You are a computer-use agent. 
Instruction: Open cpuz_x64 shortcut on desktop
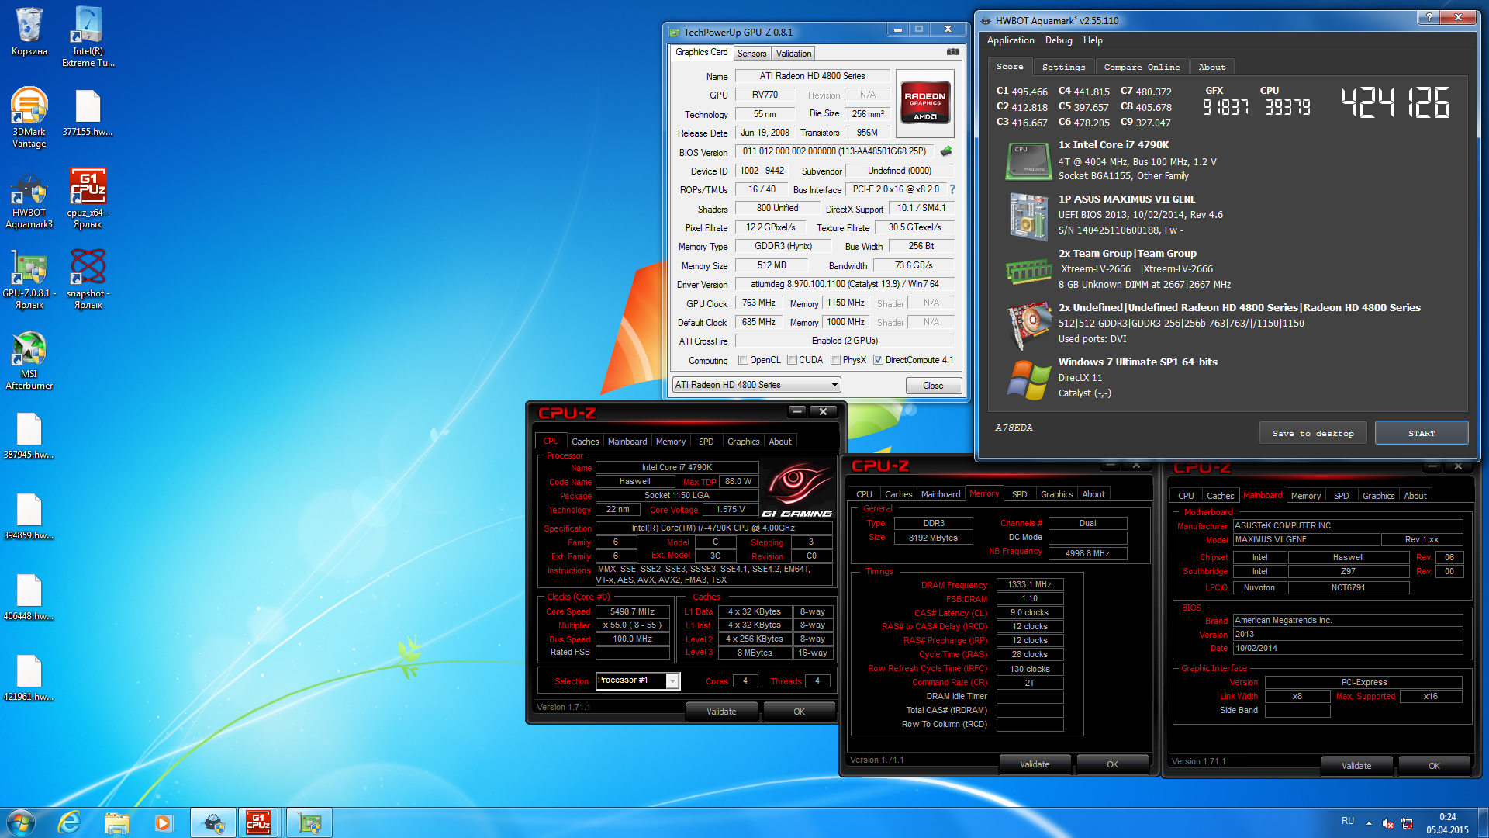click(x=88, y=198)
